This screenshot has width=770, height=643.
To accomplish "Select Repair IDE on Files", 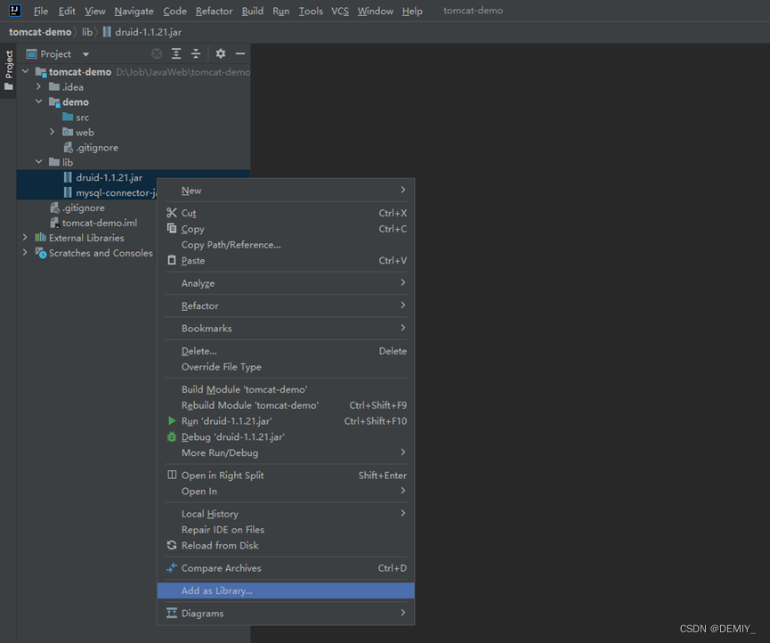I will coord(286,530).
